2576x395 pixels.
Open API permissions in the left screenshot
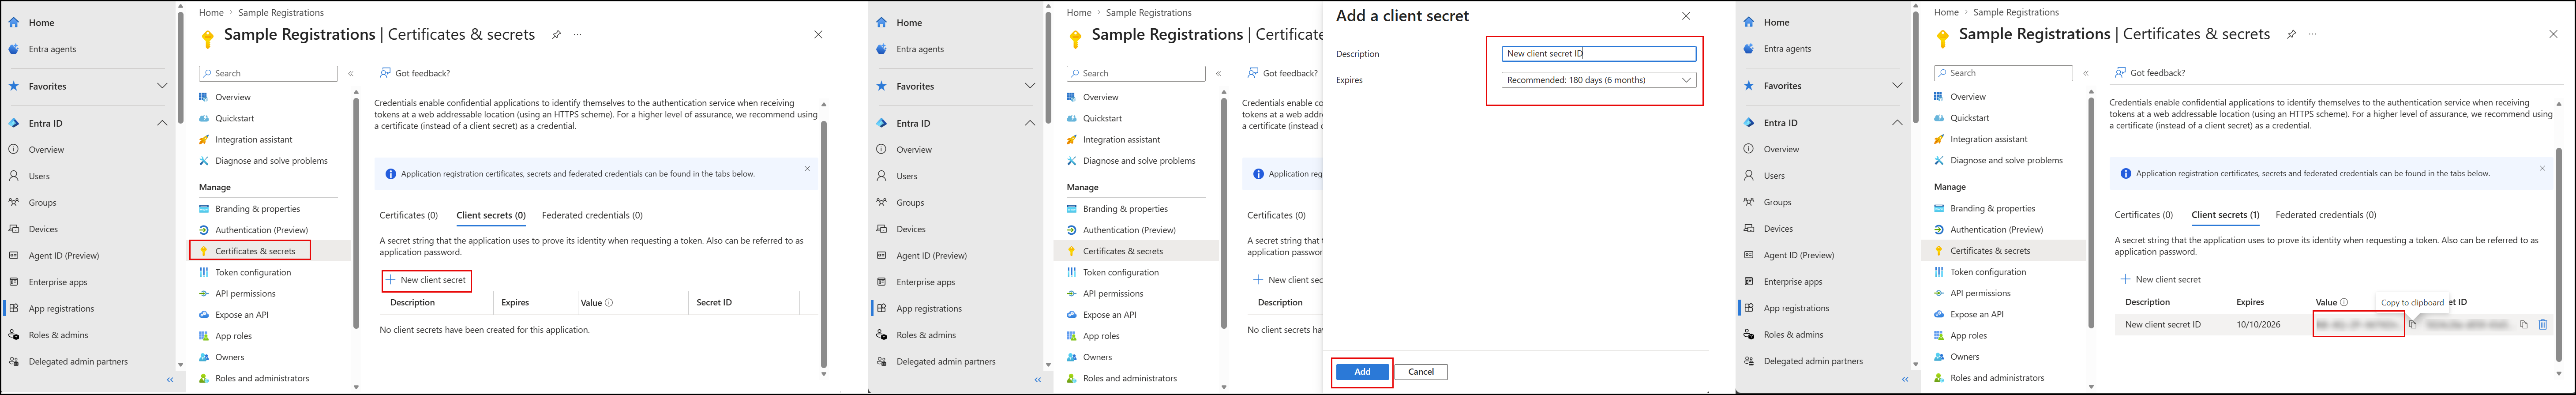point(245,294)
